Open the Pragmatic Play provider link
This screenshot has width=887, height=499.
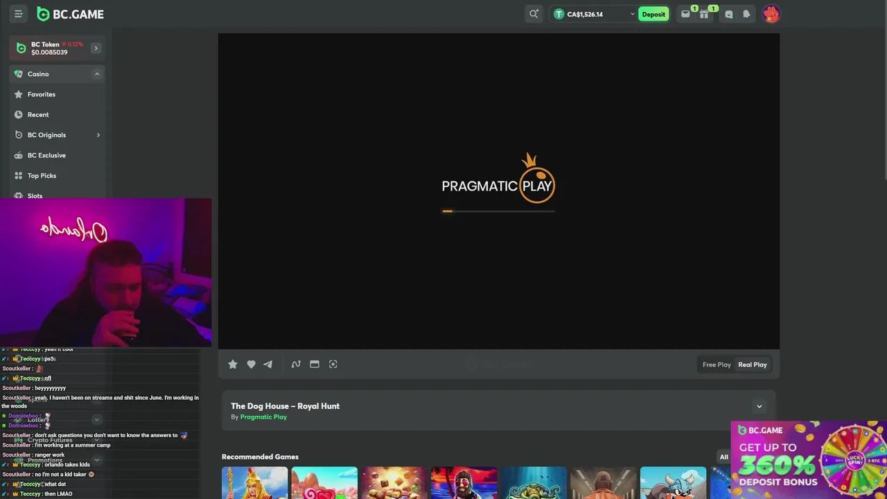263,417
